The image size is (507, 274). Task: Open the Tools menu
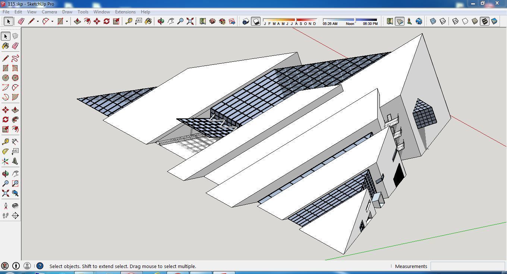(x=83, y=12)
